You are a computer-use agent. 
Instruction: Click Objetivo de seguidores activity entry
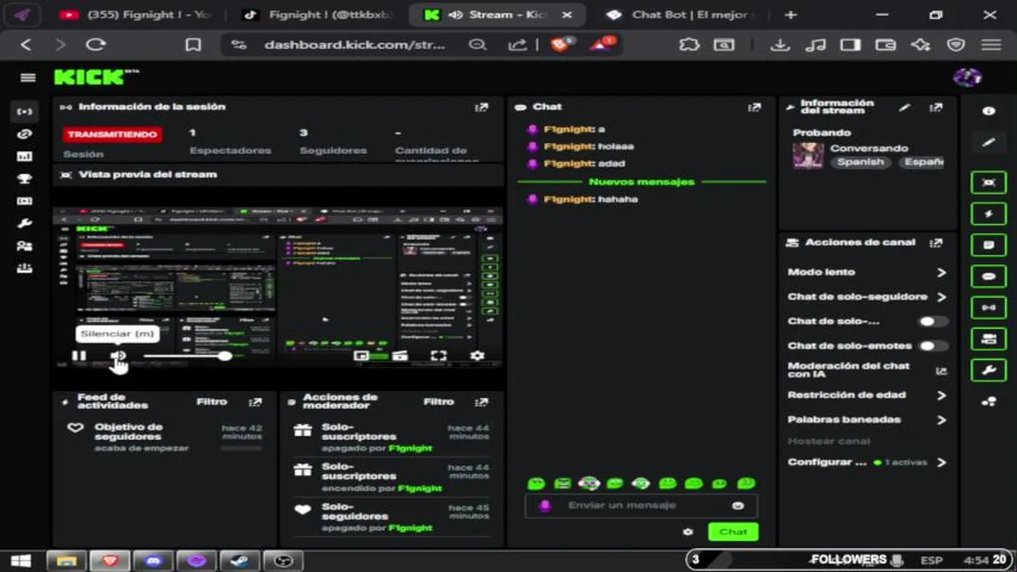(164, 438)
